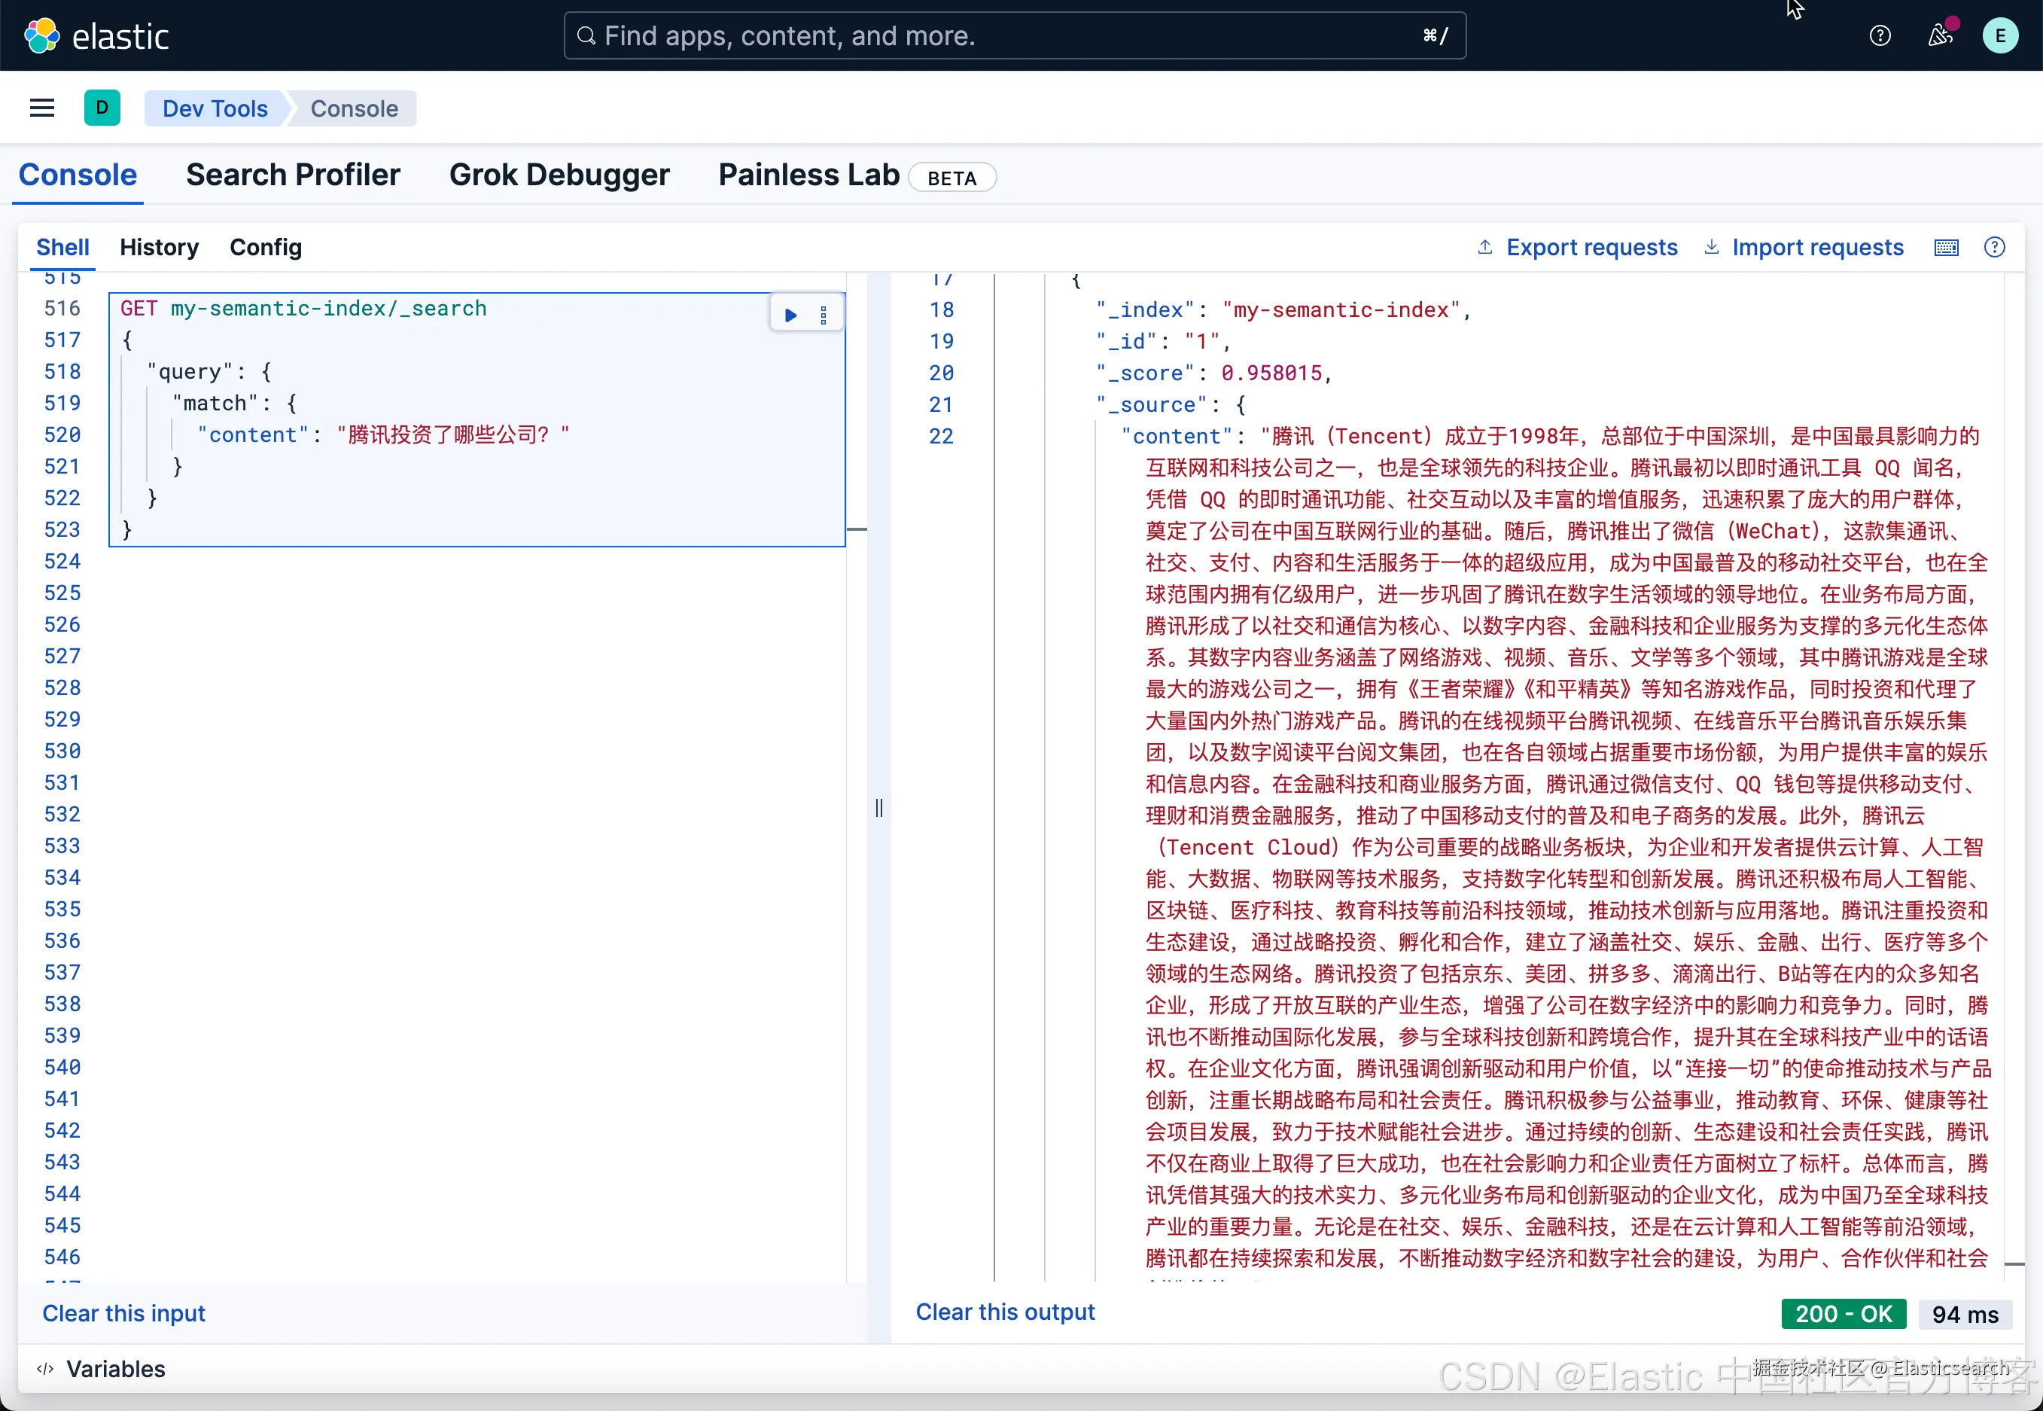Click the Variables code icon

pyautogui.click(x=45, y=1369)
